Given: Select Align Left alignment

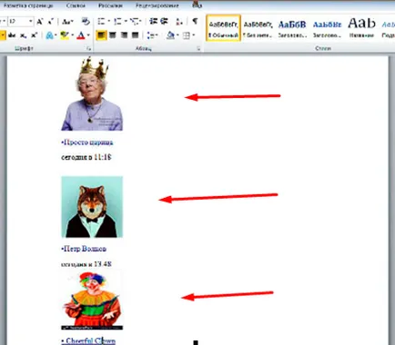Looking at the screenshot, I should (101, 35).
